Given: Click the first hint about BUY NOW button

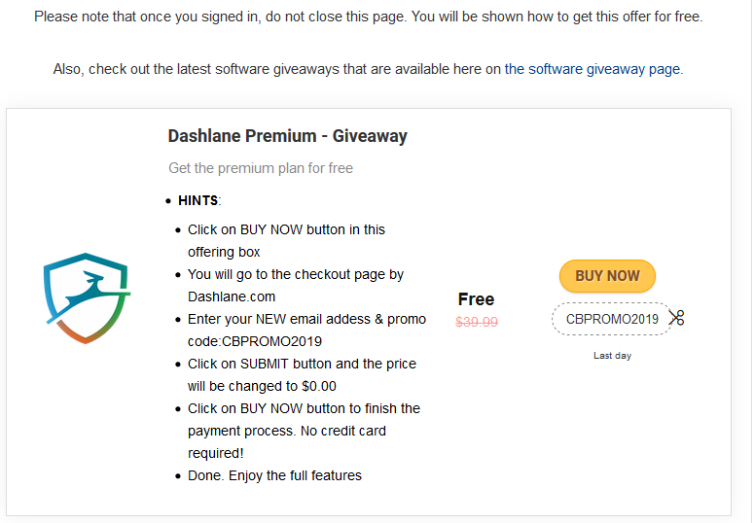Looking at the screenshot, I should point(286,241).
